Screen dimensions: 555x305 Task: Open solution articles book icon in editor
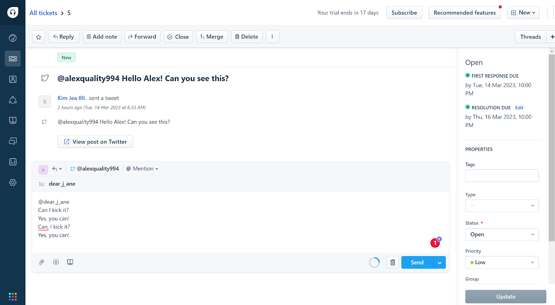[70, 262]
